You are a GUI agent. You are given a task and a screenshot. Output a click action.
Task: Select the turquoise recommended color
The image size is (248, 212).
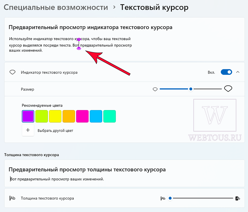110,116
